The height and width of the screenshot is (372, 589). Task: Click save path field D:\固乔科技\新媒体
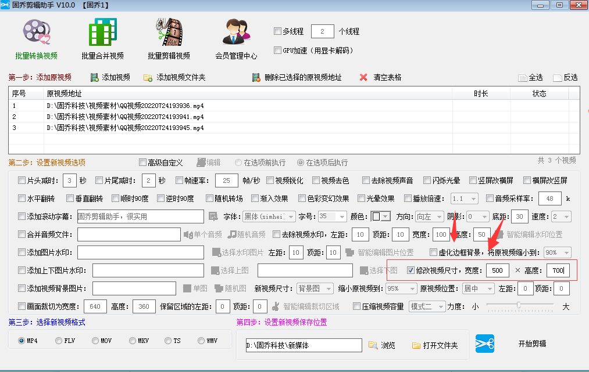pos(304,345)
